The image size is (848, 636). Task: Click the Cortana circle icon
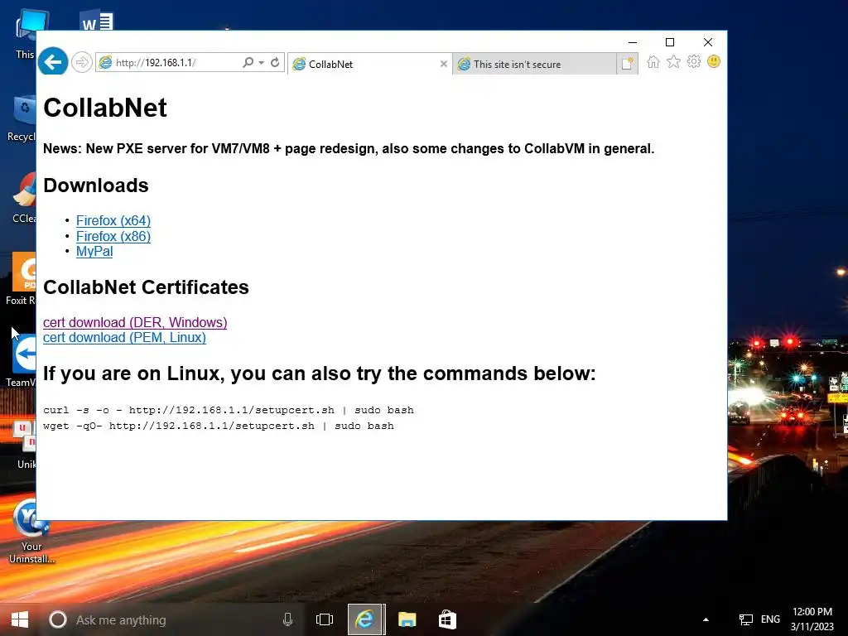(x=58, y=619)
